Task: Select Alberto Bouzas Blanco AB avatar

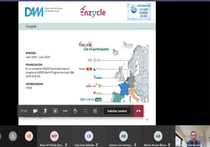Action: click(158, 136)
